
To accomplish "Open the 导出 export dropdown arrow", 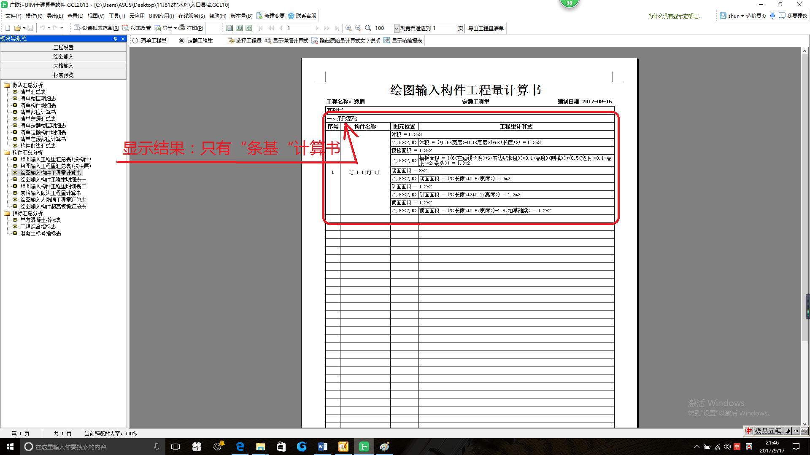I will (x=175, y=28).
